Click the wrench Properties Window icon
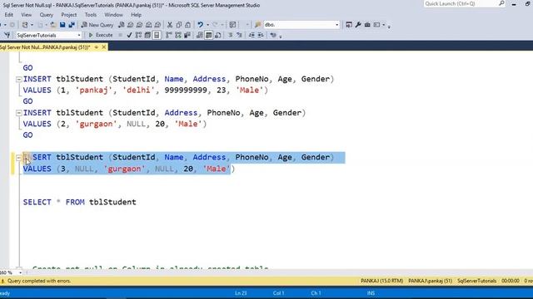Image resolution: width=533 pixels, height=299 pixels. pos(358,25)
